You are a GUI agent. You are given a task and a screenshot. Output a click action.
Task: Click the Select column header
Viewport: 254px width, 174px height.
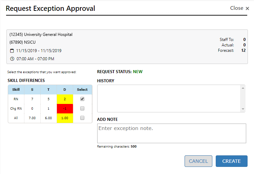click(x=82, y=90)
